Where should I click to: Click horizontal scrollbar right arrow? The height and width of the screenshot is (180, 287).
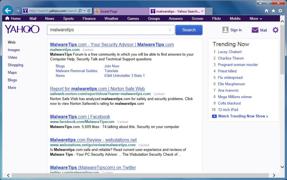point(274,175)
